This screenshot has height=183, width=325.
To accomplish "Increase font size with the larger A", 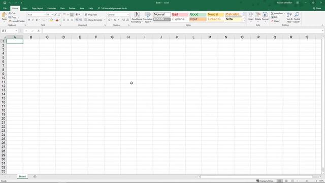I will pyautogui.click(x=55, y=15).
